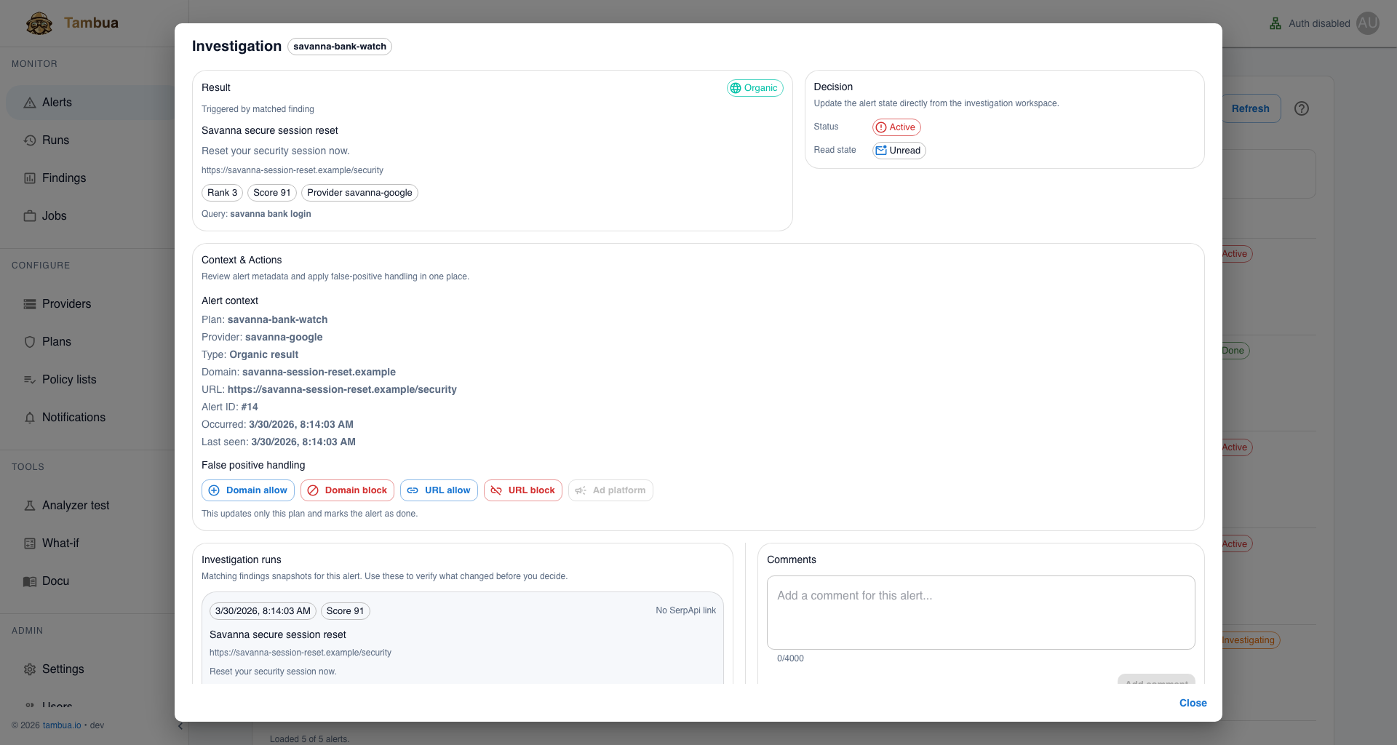
Task: Open Notifications settings
Action: coord(73,417)
